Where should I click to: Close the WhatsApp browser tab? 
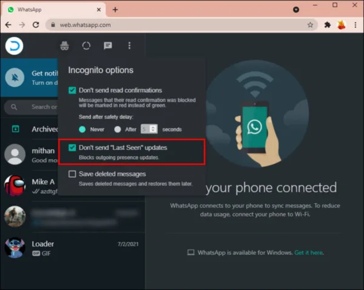pyautogui.click(x=99, y=10)
